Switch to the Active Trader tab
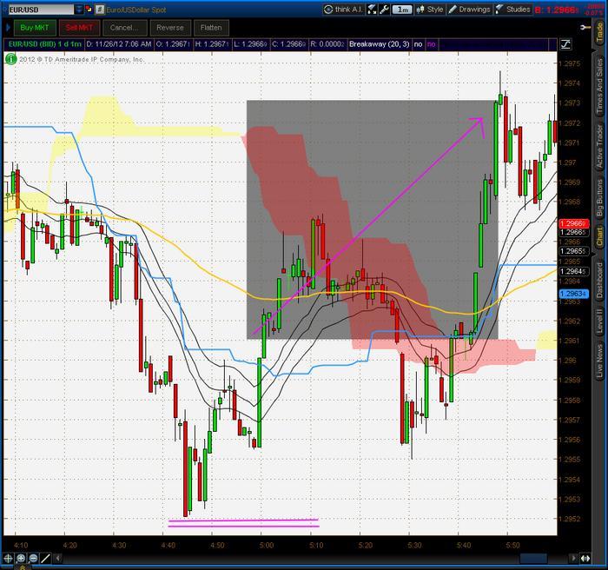 tap(600, 146)
